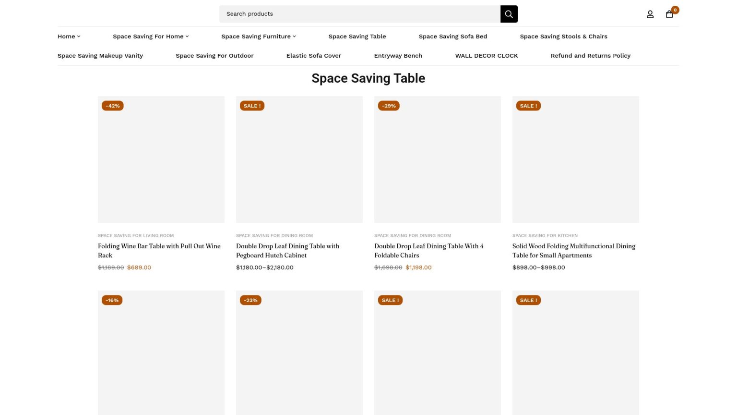Click the -23% discount badge
737x415 pixels.
point(250,300)
